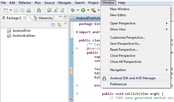Click the 'onClick' method name in code

pyautogui.click(x=132, y=94)
